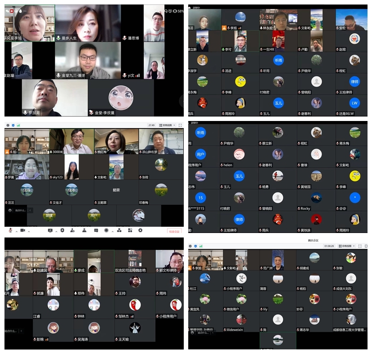Open the members list icon in the toolbar
This screenshot has width=372, height=354.
click(x=84, y=230)
